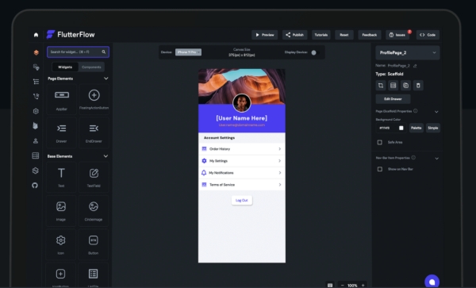Open the chat bubble in the bottom-right corner

coord(432,282)
